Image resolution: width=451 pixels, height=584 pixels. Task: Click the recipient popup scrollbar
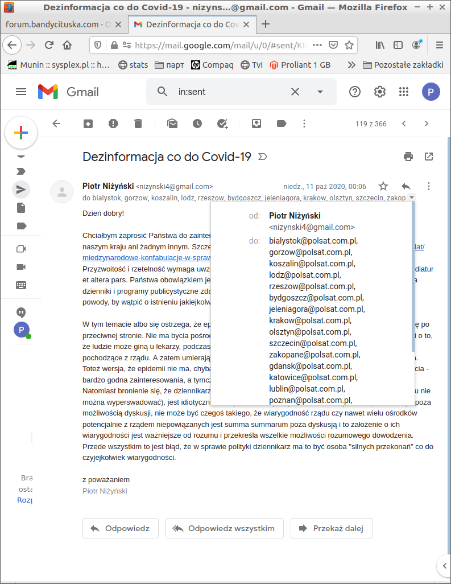413,277
